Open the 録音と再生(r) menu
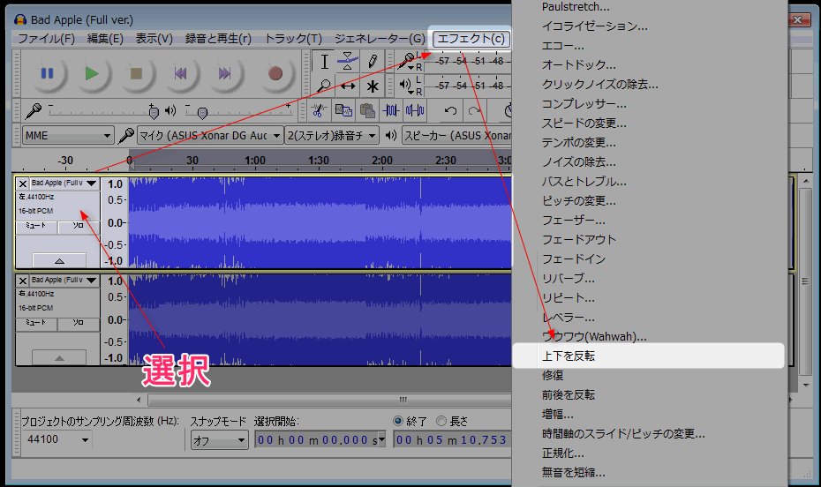 point(218,39)
